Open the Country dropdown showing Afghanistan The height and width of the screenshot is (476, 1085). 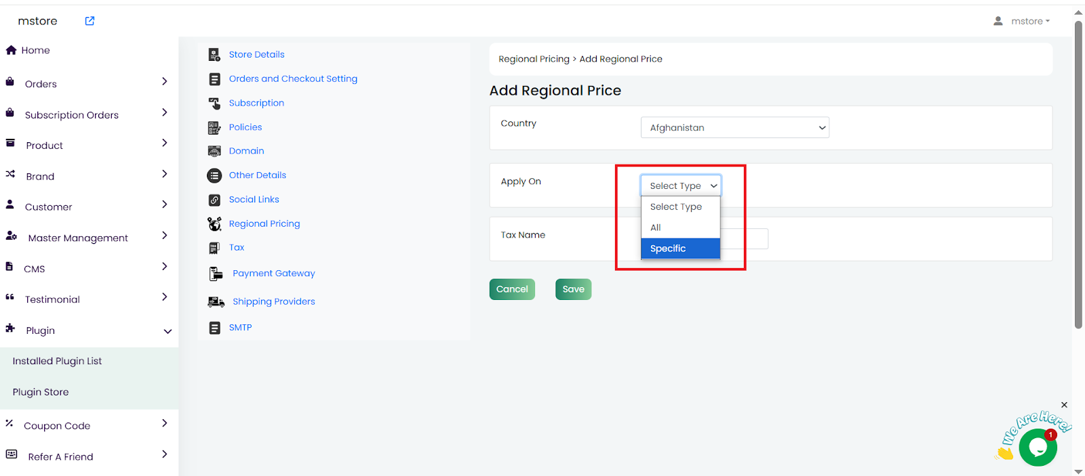(734, 127)
